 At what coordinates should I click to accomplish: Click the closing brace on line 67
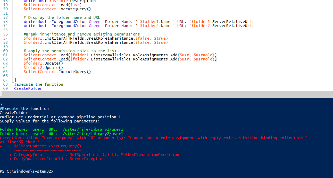click(x=15, y=80)
